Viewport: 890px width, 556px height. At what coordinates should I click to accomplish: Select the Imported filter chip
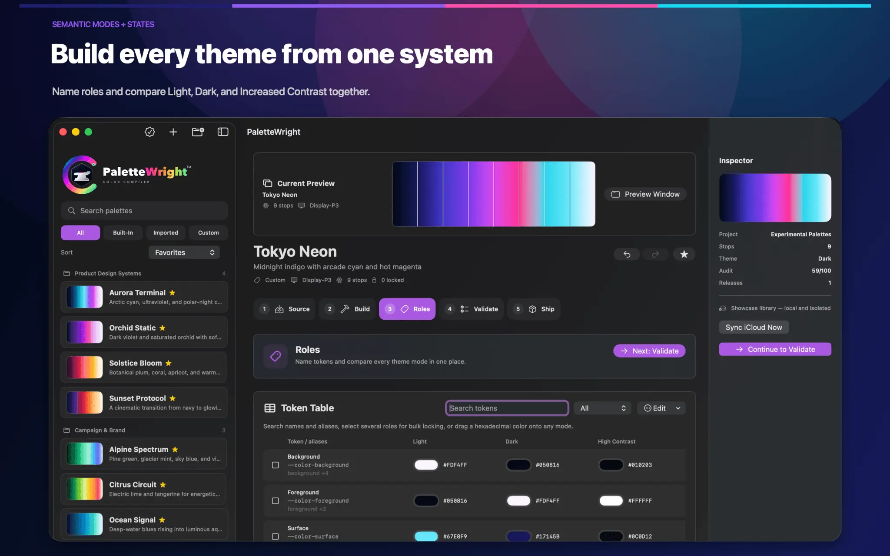pyautogui.click(x=166, y=233)
